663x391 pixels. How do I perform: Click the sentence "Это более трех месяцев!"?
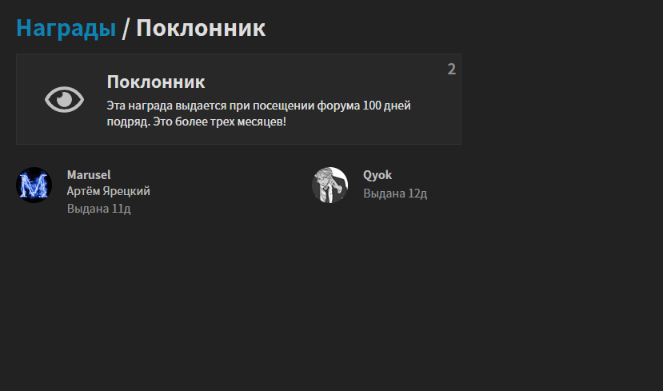(x=219, y=122)
